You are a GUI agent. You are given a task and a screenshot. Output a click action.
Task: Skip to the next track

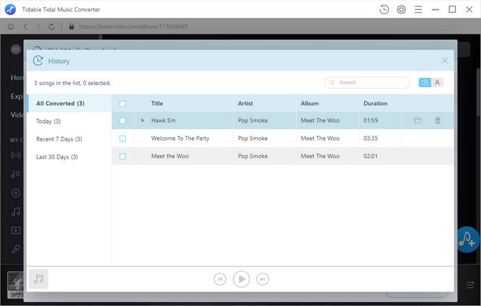click(x=262, y=279)
